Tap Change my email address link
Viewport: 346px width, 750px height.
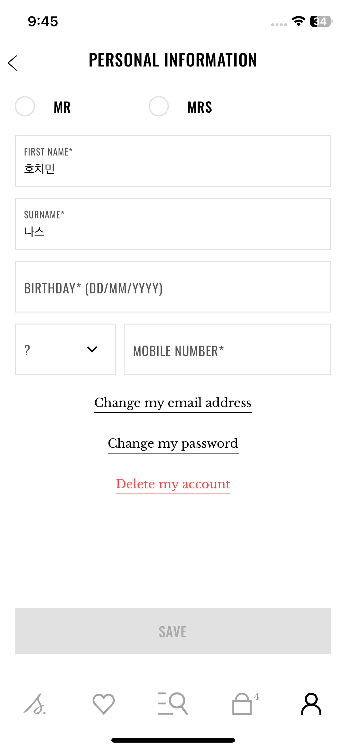173,403
